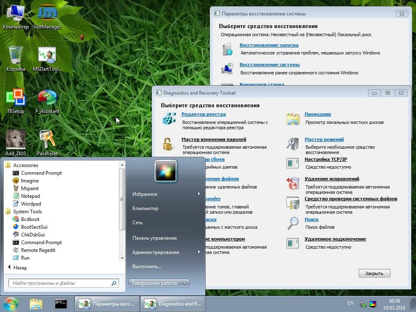Click the network tray icon
Image resolution: width=416 pixels, height=312 pixels.
point(363,304)
